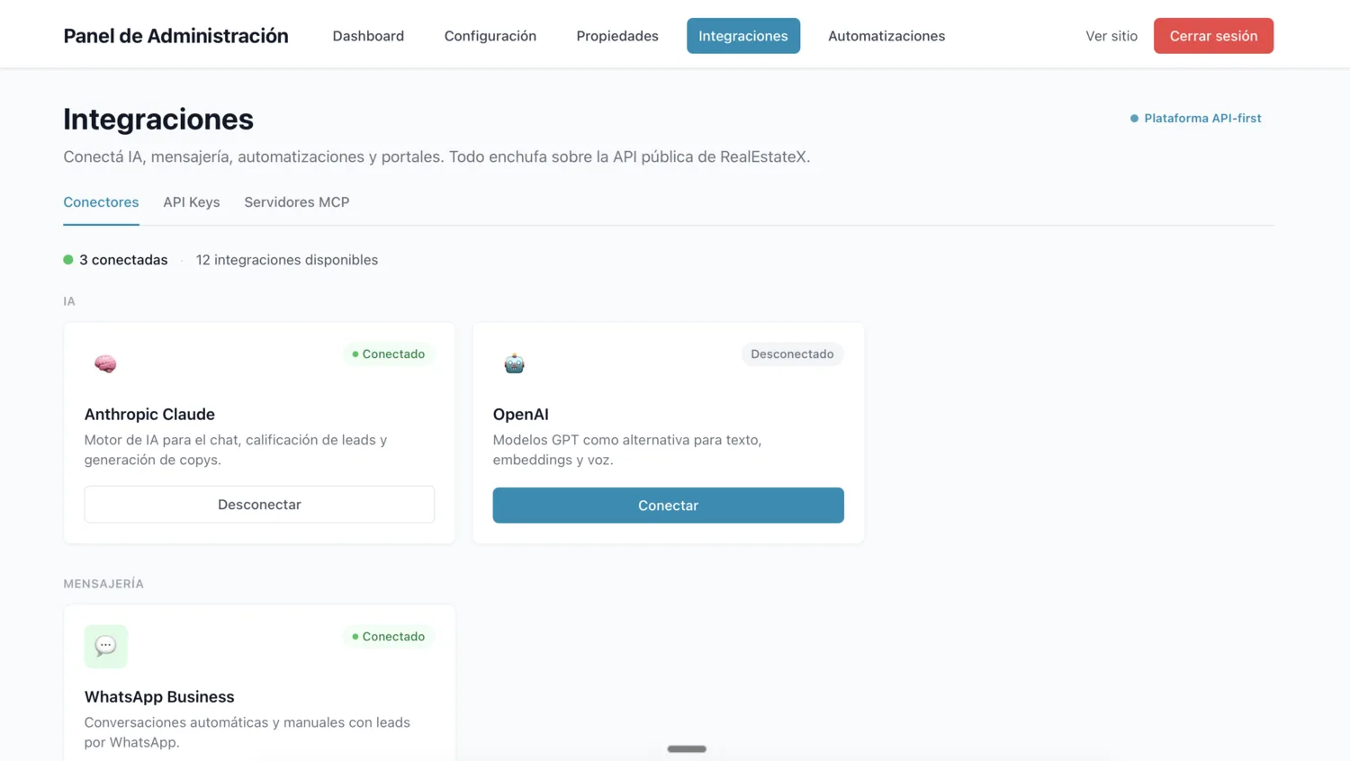The width and height of the screenshot is (1350, 761).
Task: Click the WhatsApp Business card title
Action: [159, 697]
